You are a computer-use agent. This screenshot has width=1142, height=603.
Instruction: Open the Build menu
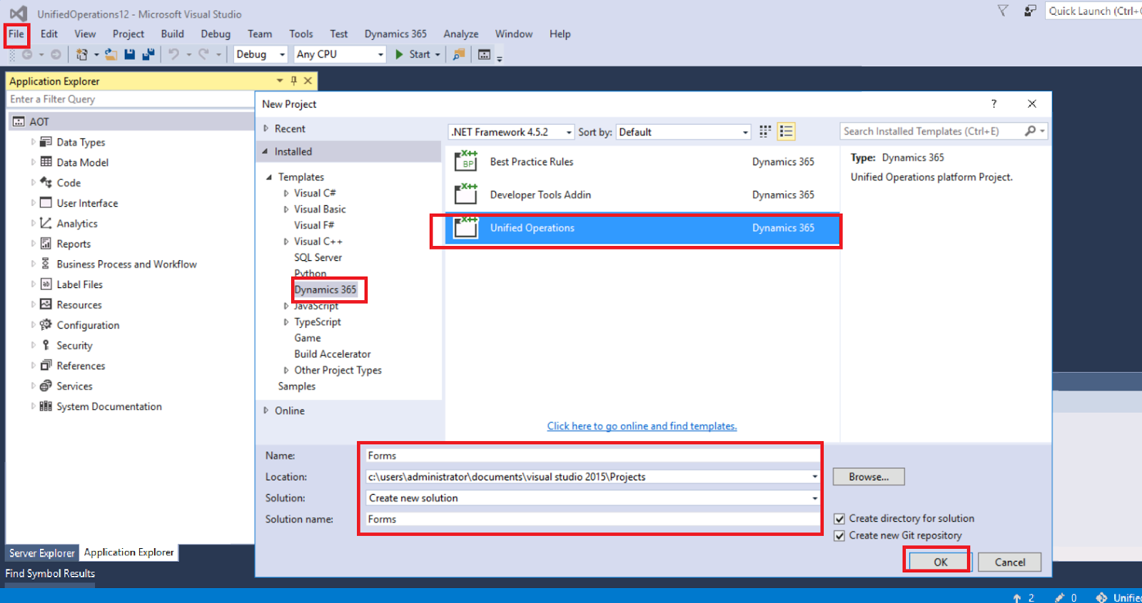pos(173,34)
